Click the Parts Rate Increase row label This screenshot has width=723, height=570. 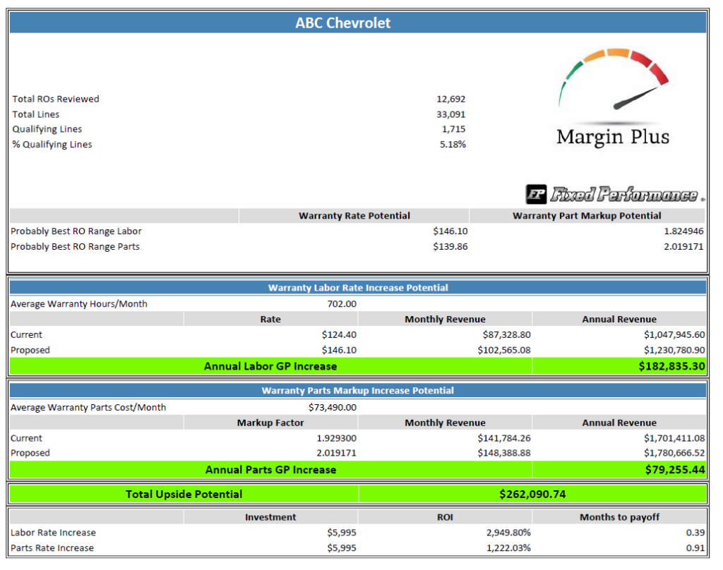click(x=52, y=548)
